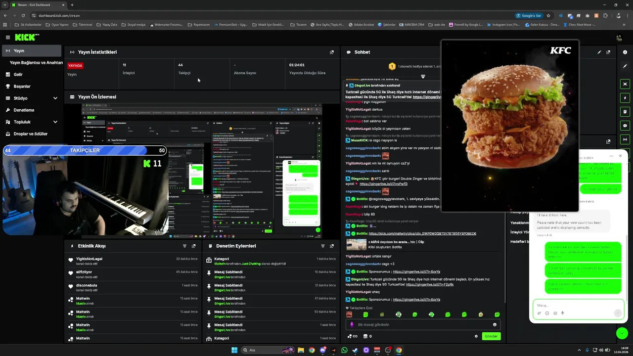The width and height of the screenshot is (633, 356).
Task: Click the Sohbet chat bubble icon
Action: [349, 52]
